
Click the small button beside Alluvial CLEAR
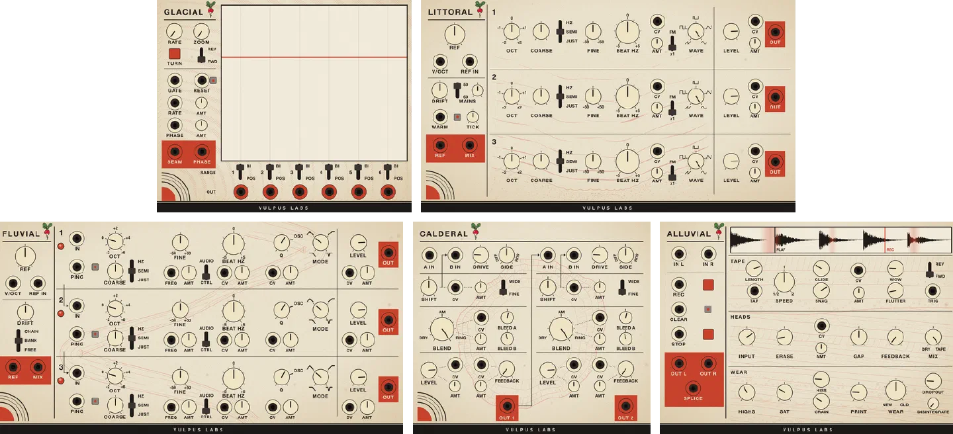click(708, 309)
